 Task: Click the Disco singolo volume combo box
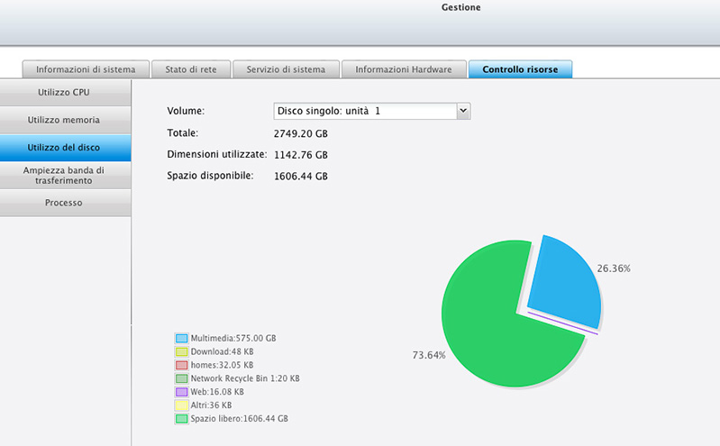[x=364, y=111]
